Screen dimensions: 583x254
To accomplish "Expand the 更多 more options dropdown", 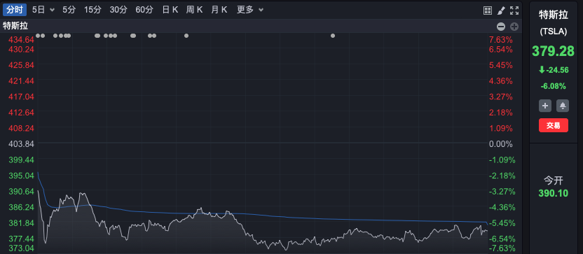I will 250,10.
